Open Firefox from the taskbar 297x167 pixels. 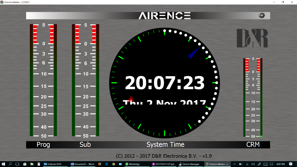pos(100,164)
